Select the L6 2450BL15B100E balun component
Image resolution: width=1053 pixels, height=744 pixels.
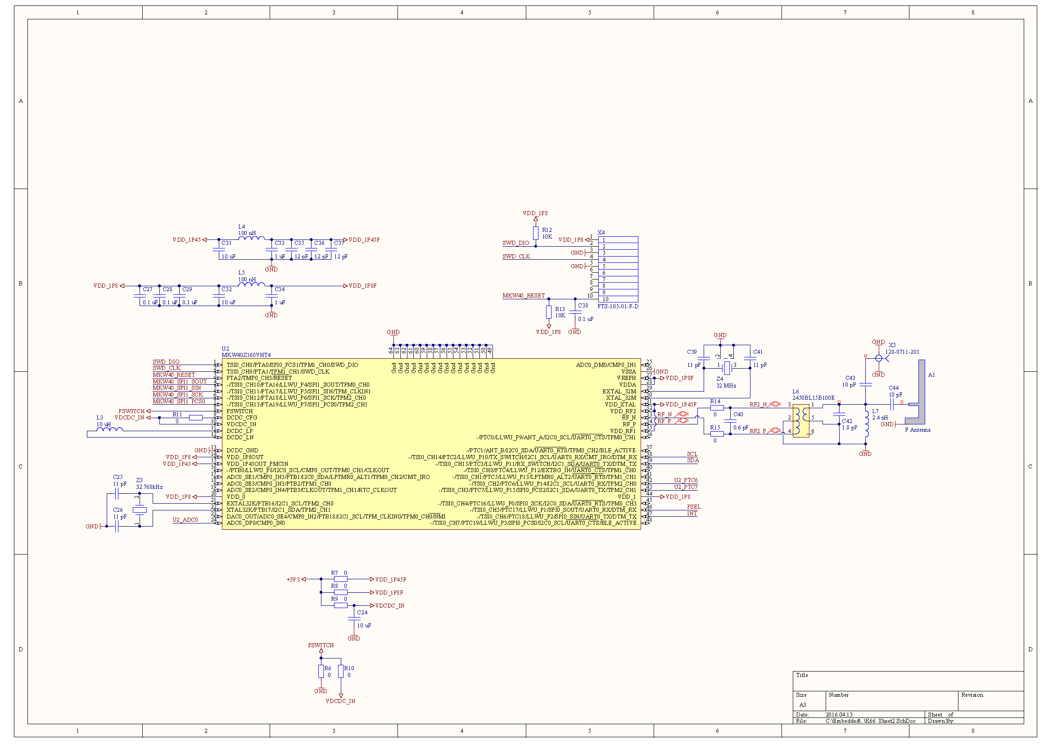tap(801, 420)
